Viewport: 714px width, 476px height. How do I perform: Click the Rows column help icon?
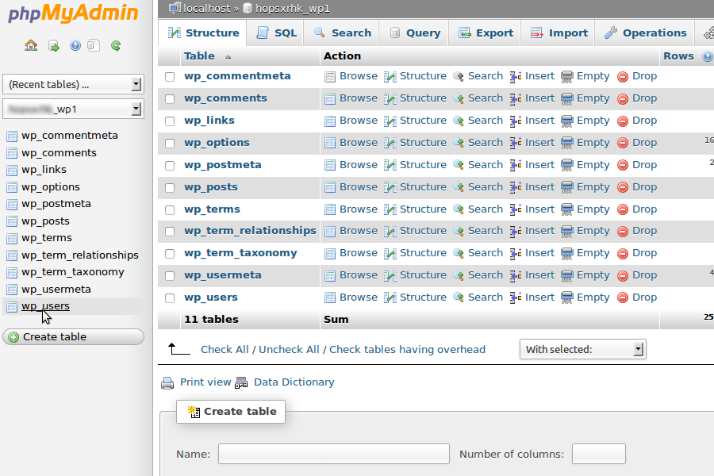tap(707, 56)
